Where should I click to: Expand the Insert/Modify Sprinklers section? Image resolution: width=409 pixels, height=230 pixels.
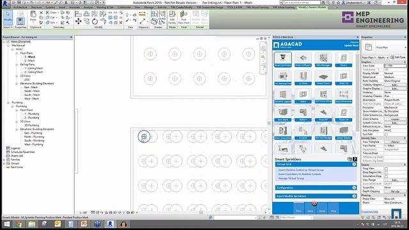[354, 196]
